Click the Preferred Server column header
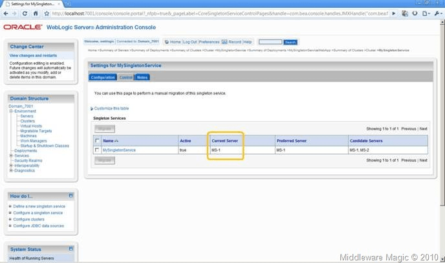This screenshot has width=445, height=263. 292,141
